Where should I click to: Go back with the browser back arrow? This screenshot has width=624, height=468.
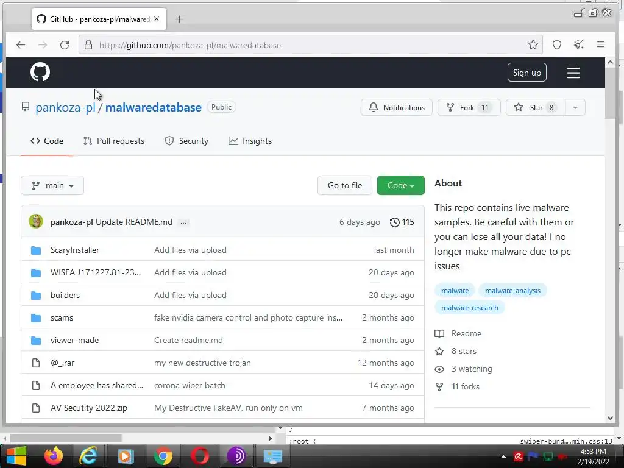tap(21, 45)
